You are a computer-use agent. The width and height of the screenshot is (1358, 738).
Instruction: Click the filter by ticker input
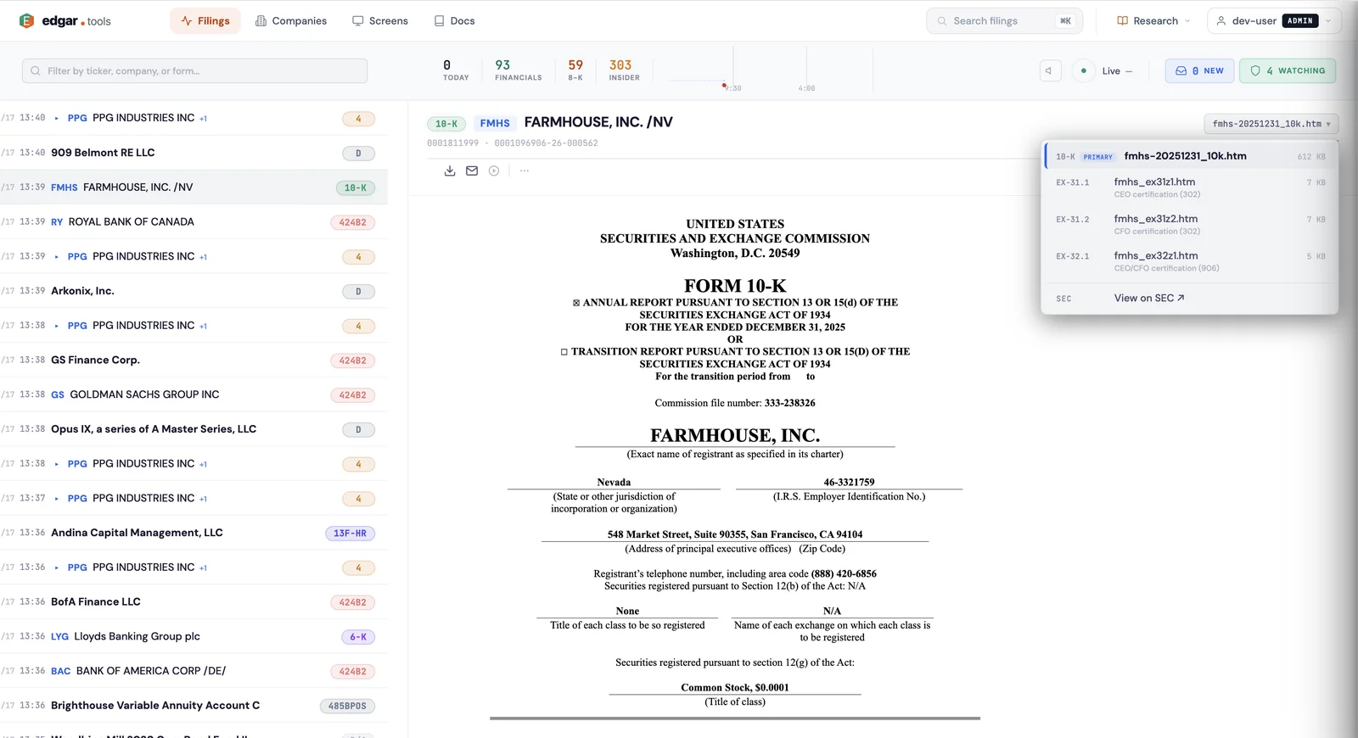click(x=195, y=70)
